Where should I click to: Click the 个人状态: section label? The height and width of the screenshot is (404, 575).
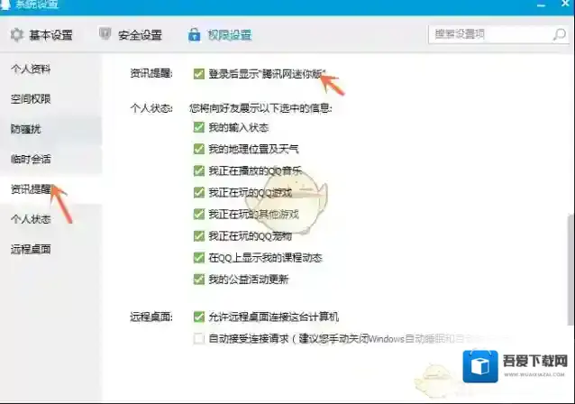[x=151, y=108]
